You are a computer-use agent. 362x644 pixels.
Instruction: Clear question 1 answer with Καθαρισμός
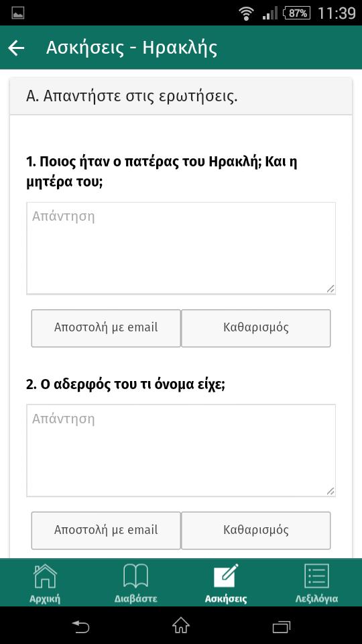(x=255, y=328)
